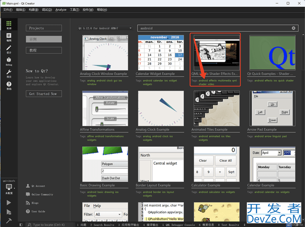Open Animated Tiles Example thumbnail
Image resolution: width=305 pixels, height=227 pixels.
click(x=217, y=108)
